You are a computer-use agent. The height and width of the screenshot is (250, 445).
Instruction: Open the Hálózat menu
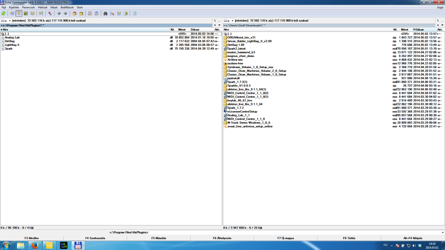pos(43,7)
